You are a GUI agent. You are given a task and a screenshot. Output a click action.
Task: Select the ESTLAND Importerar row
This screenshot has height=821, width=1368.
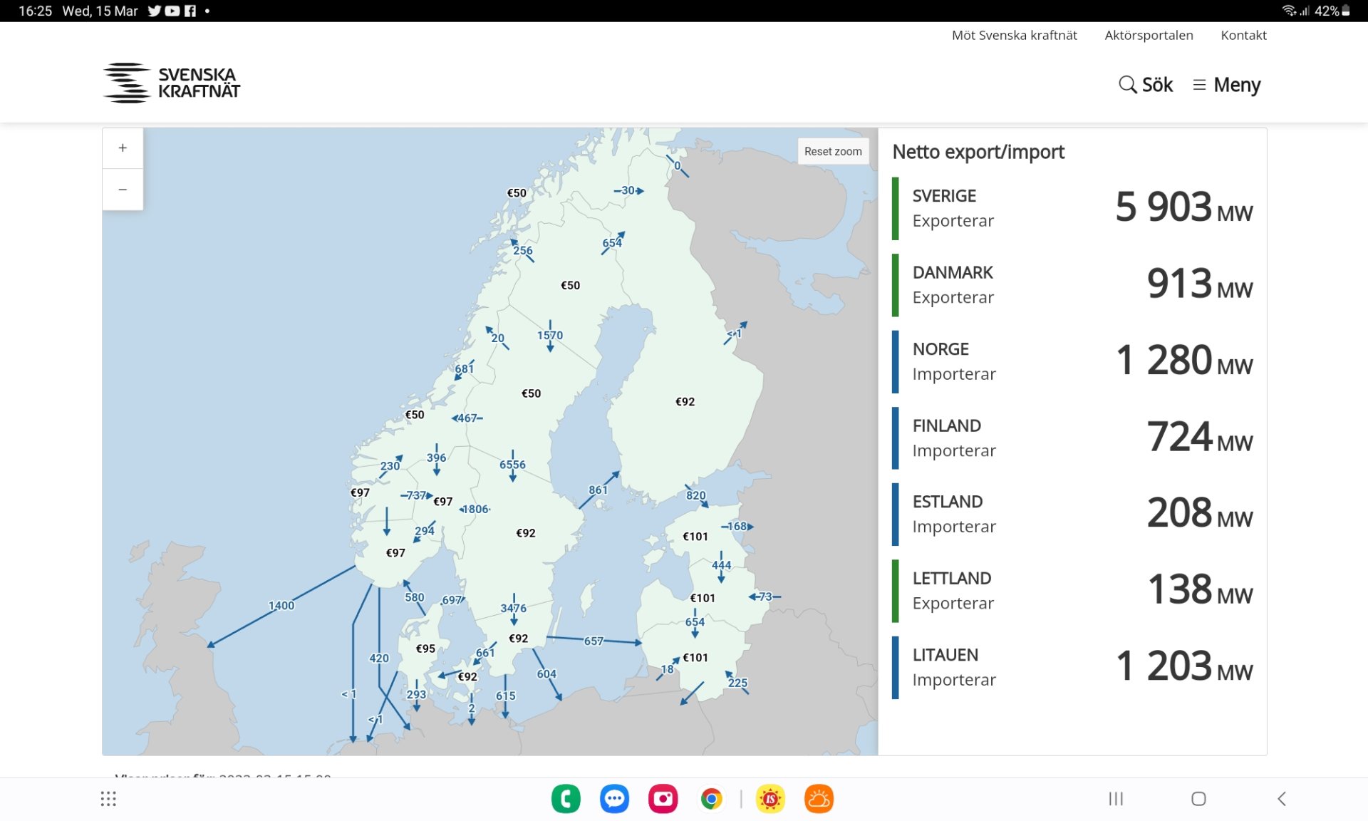1072,515
